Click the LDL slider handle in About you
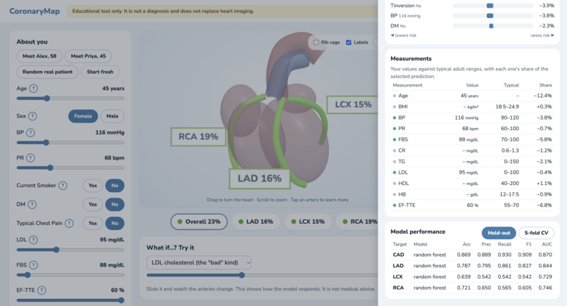Image resolution: width=567 pixels, height=306 pixels. (x=56, y=250)
